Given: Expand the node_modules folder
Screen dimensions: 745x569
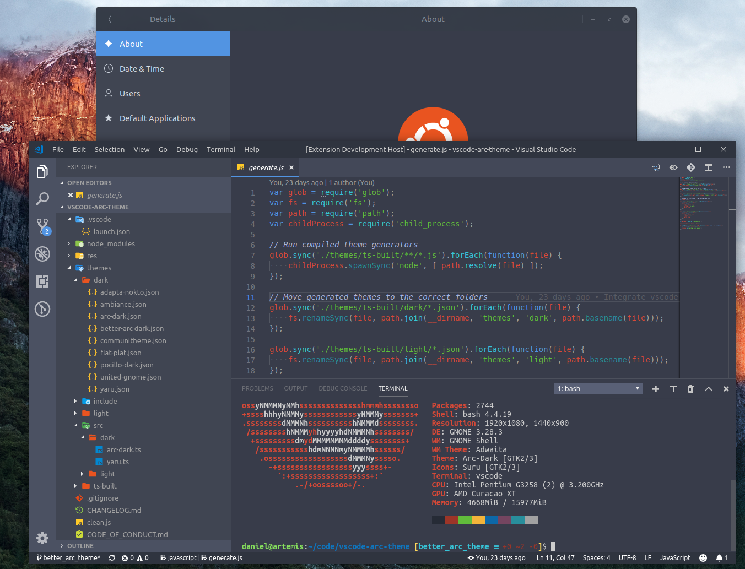Looking at the screenshot, I should coord(144,243).
